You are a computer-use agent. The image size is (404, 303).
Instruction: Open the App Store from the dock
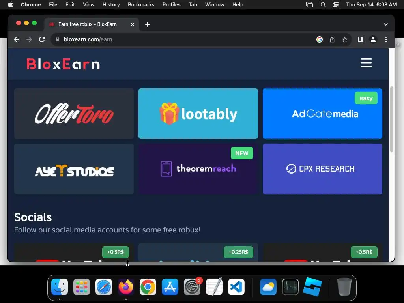tap(170, 287)
